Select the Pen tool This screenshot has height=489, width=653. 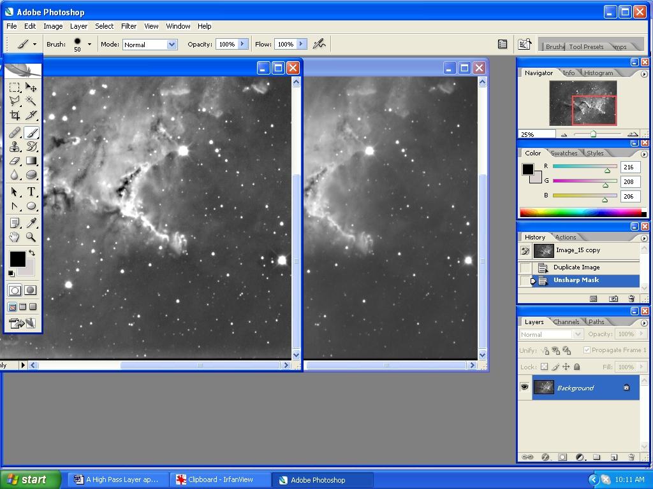click(x=15, y=206)
